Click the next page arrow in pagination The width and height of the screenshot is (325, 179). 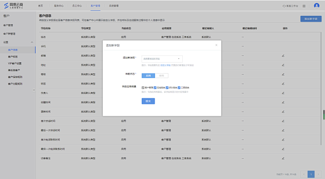(318, 174)
